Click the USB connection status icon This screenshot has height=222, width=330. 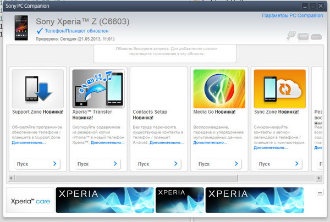(291, 37)
